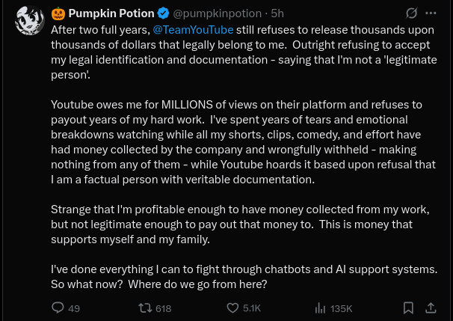Click the reply speech bubble icon
This screenshot has height=321, width=453.
[x=58, y=308]
